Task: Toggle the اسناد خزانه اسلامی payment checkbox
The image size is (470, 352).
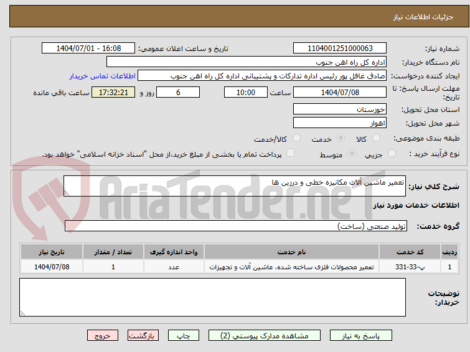Action: point(290,153)
